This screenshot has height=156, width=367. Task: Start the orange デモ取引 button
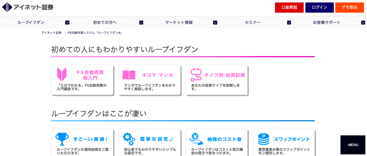click(349, 7)
